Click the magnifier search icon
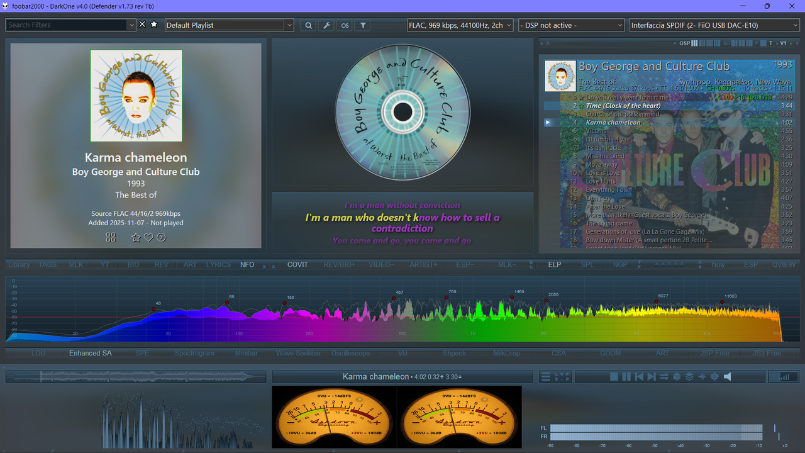 (308, 25)
